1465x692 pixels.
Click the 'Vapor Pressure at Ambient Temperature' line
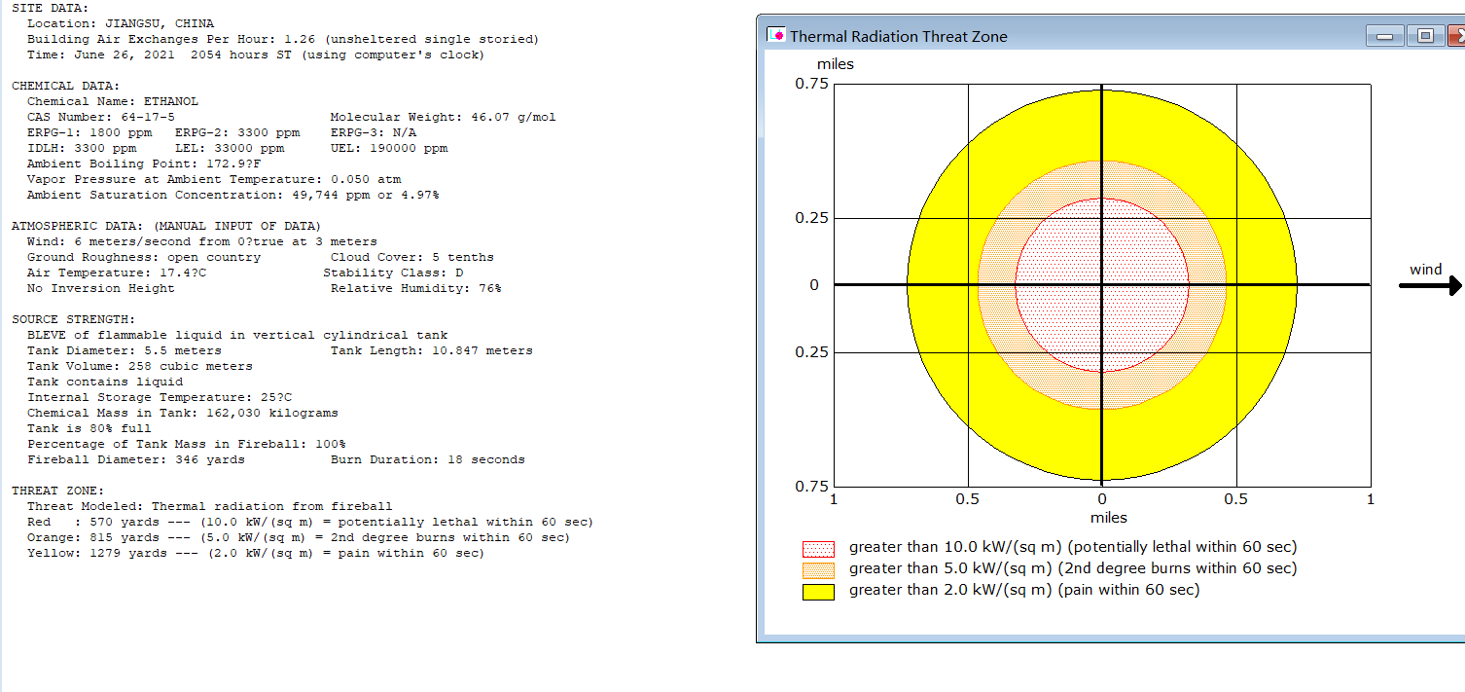point(214,179)
